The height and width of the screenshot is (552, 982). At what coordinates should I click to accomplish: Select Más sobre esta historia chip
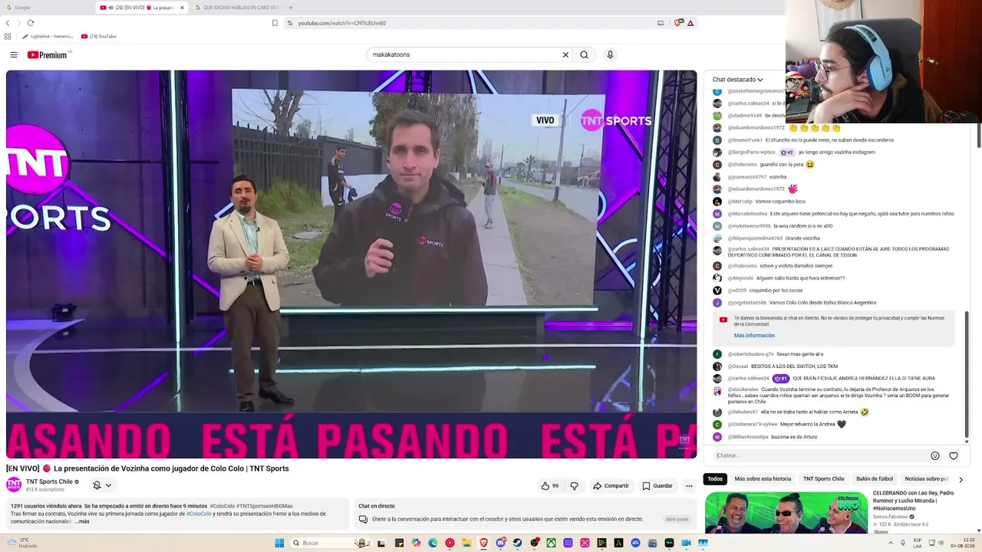click(763, 479)
